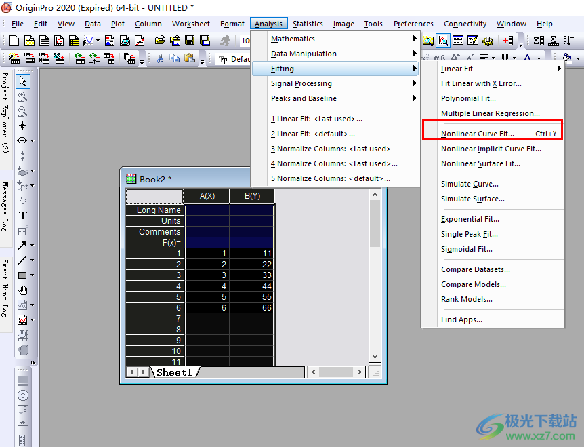Click the Sort A-Z toolbar icon
This screenshot has height=447, width=584.
(568, 41)
